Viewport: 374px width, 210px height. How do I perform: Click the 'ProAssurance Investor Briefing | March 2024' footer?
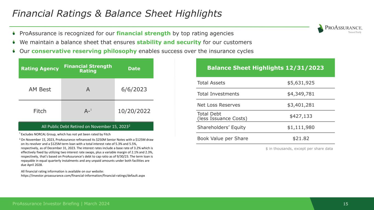(61, 204)
